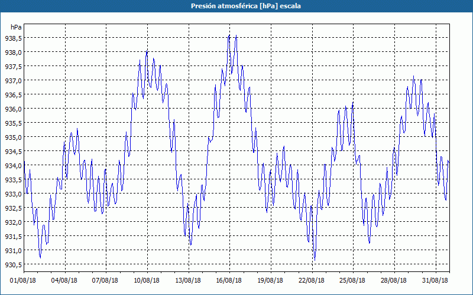This screenshot has height=295, width=473.
Task: Click the 937,0 y-axis label
Action: click(13, 81)
